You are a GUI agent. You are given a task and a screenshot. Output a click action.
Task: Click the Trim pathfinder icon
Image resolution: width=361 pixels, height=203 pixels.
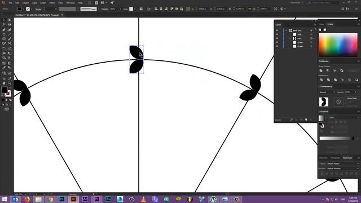pyautogui.click(x=328, y=80)
